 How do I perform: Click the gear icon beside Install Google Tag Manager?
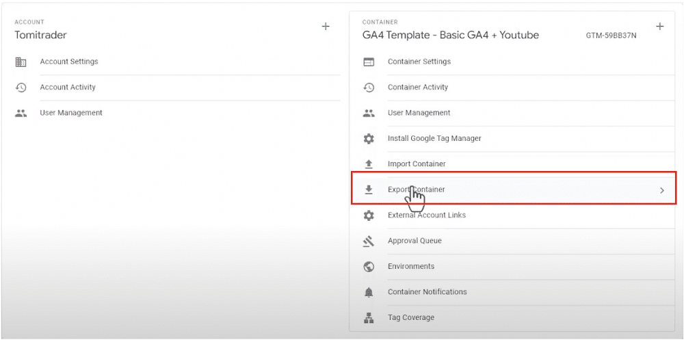click(x=369, y=139)
